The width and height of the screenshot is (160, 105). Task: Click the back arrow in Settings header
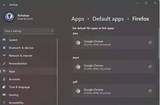[4, 5]
